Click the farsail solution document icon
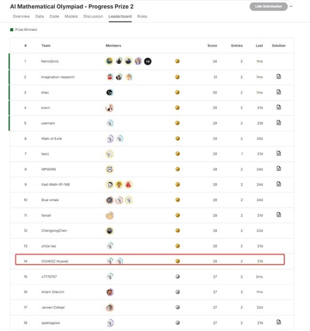The width and height of the screenshot is (310, 331). tap(278, 214)
